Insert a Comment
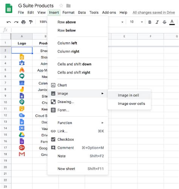The image size is (179, 189). pos(78,148)
